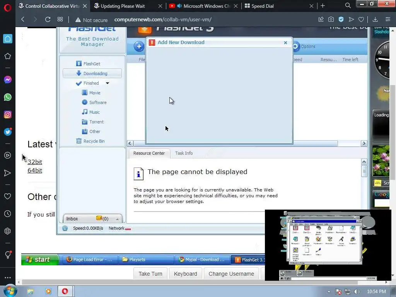Open Player icon in Opera sidebar
Viewport: 396px width, 297px height.
pos(8,155)
